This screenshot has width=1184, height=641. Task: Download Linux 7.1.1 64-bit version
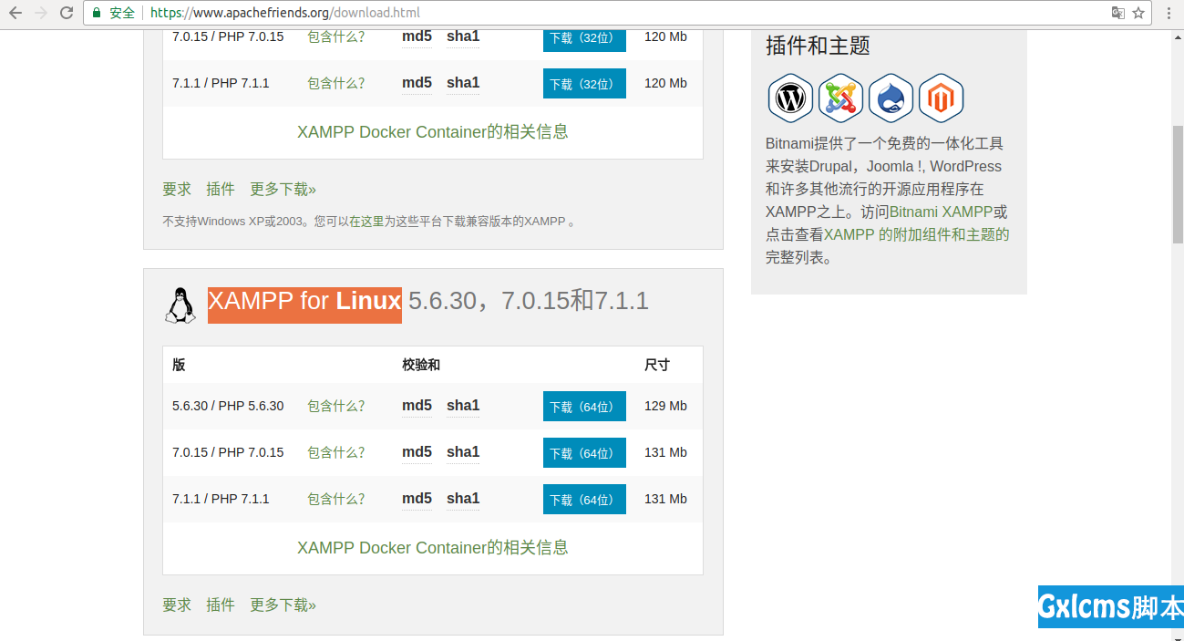584,499
